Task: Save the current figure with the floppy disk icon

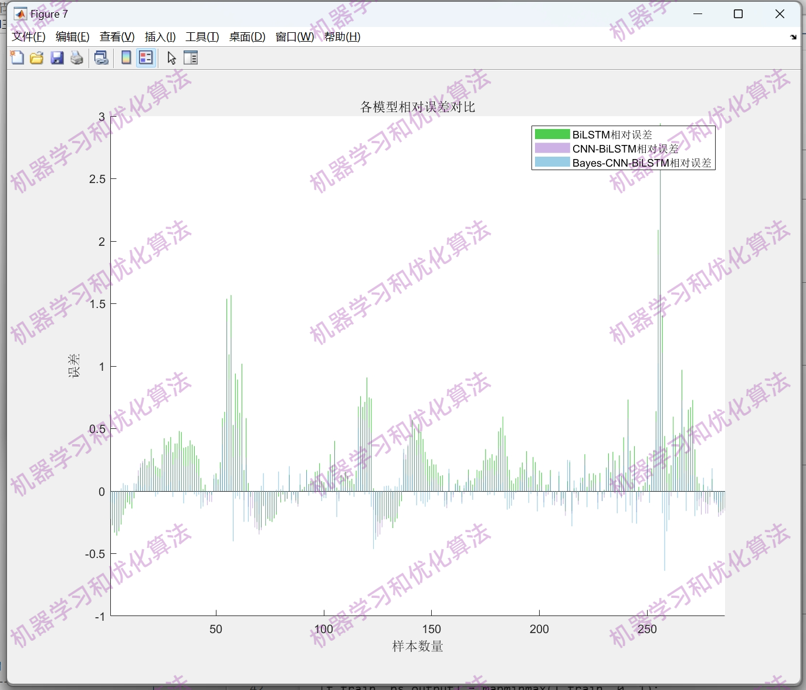Action: point(56,58)
